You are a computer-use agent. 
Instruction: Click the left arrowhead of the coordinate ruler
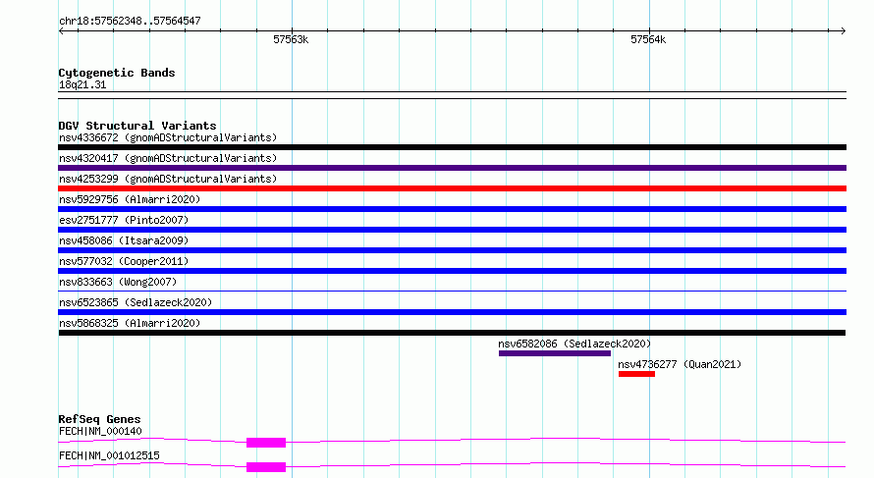click(x=61, y=31)
